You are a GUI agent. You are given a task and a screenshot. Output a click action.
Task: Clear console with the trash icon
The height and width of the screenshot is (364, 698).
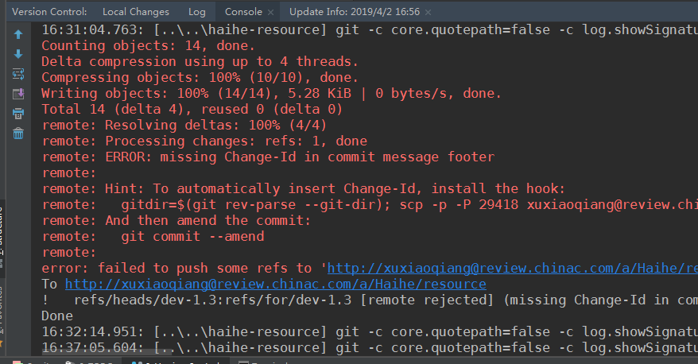18,133
